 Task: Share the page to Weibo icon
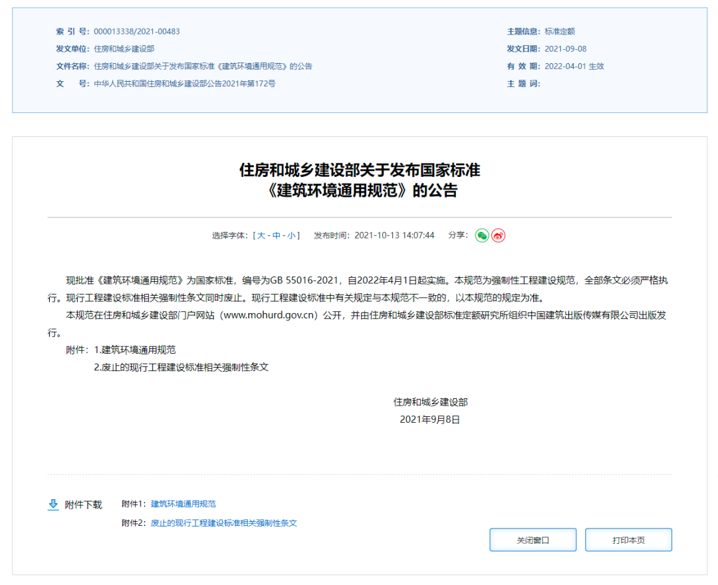tap(498, 235)
